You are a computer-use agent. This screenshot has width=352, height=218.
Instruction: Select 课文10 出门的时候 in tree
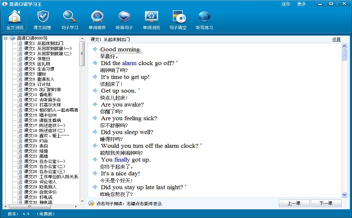(x=42, y=90)
